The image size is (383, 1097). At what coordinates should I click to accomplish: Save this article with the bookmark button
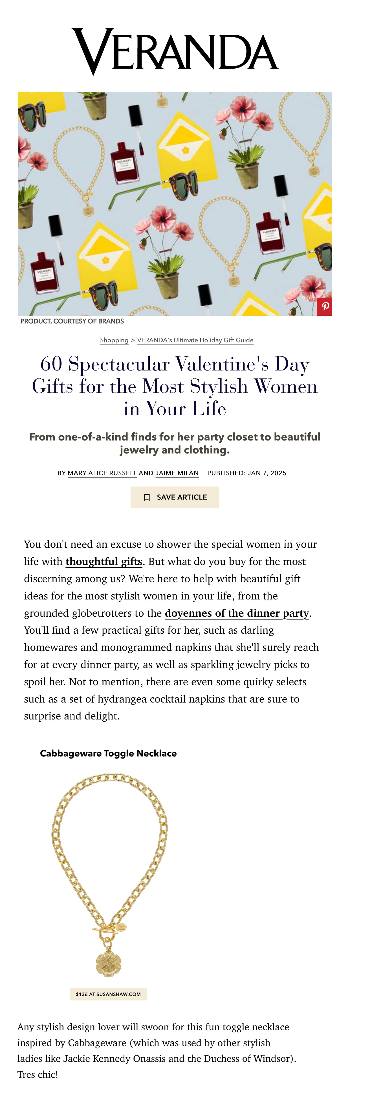pos(175,497)
